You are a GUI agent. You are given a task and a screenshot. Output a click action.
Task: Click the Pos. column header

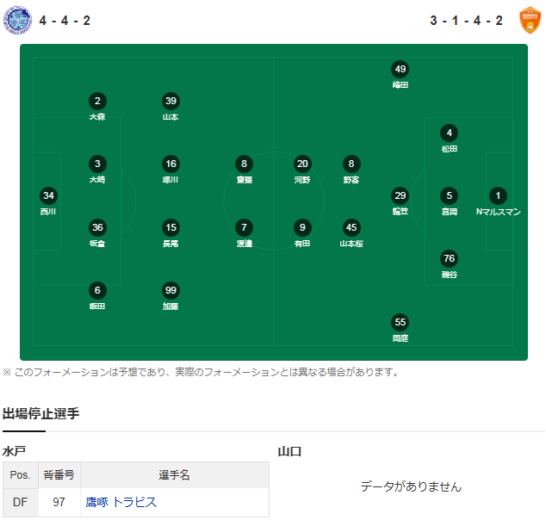pos(20,474)
